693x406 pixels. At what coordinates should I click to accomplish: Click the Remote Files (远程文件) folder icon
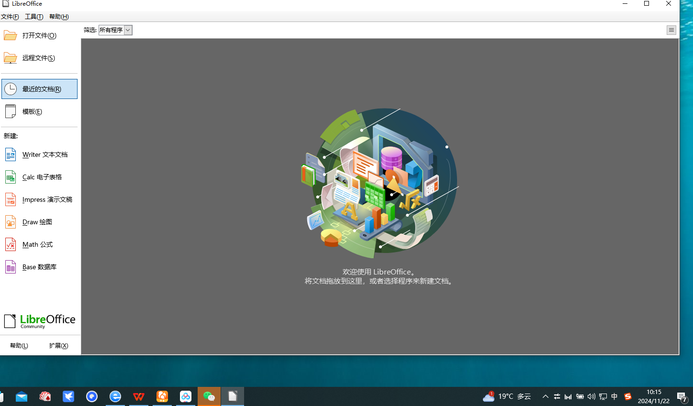tap(11, 58)
